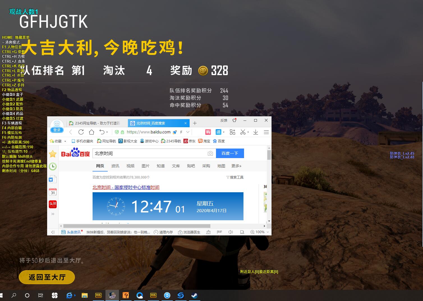Viewport: 423px width, 301px height.
Task: Click the browser refresh icon
Action: tap(81, 132)
